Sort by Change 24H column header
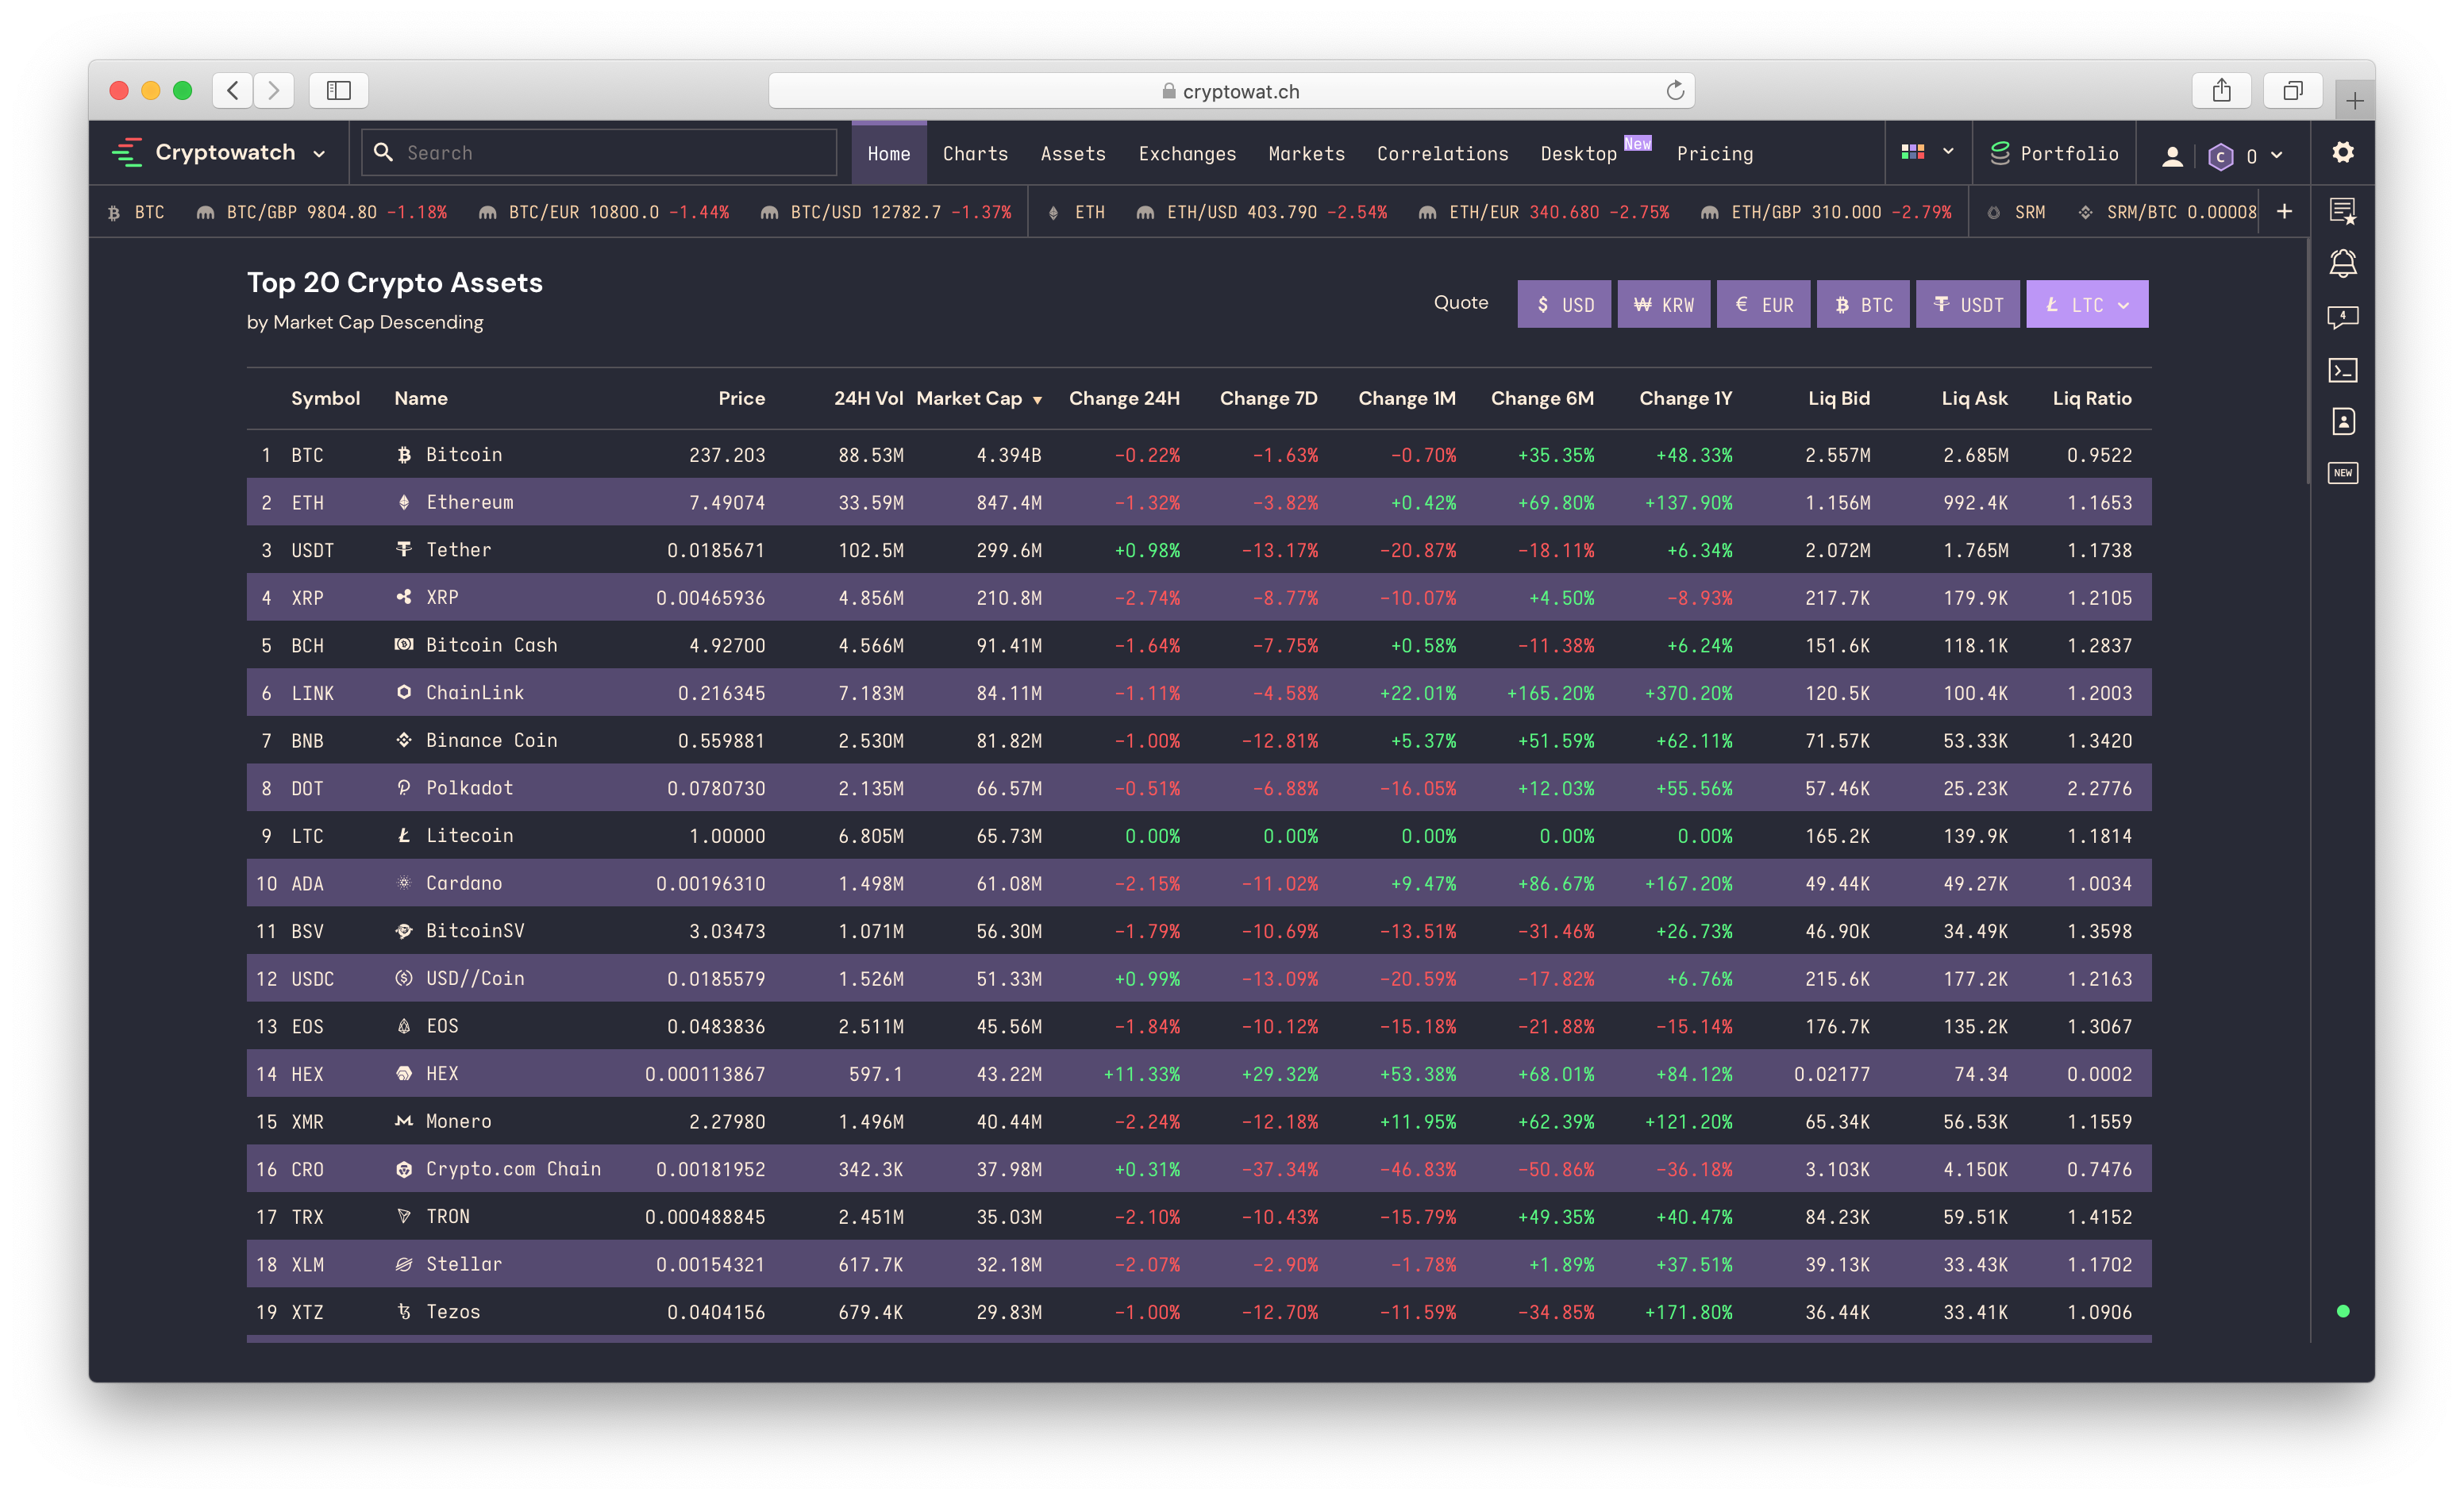This screenshot has width=2464, height=1500. click(1124, 398)
